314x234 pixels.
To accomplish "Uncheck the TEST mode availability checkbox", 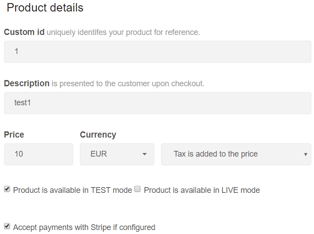I will click(x=7, y=189).
